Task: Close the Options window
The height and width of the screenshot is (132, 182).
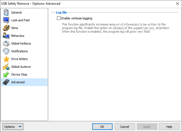Action: 178,4
